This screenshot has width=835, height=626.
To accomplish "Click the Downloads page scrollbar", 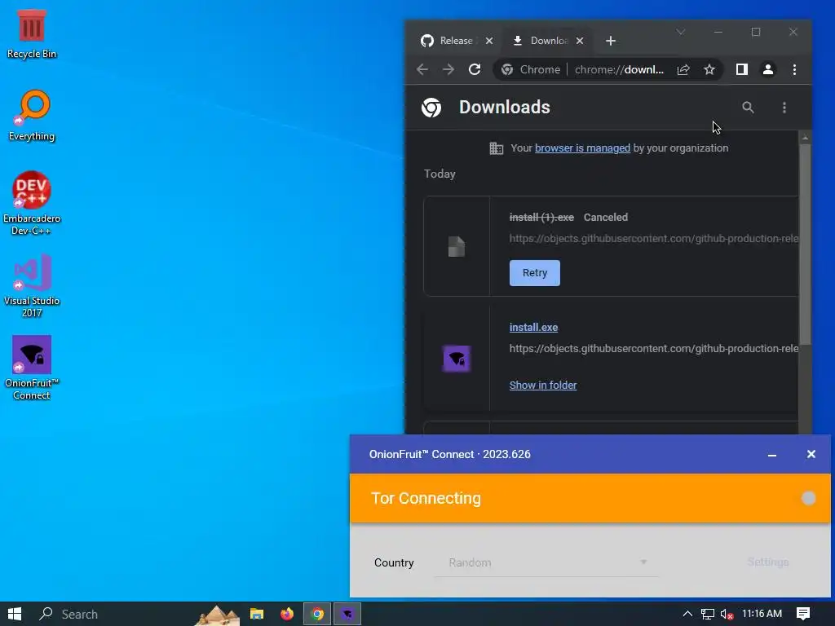I will click(805, 245).
